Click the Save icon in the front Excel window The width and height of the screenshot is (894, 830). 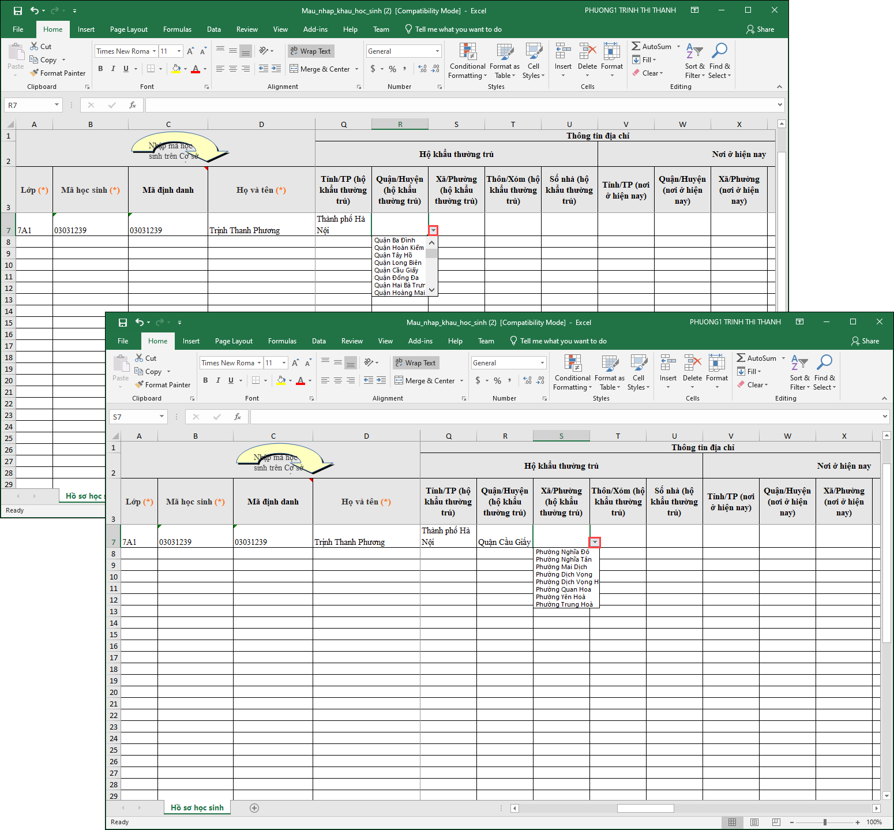click(122, 323)
